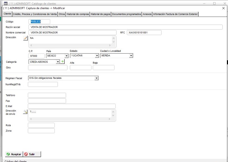Image resolution: width=228 pixels, height=162 pixels.
Task: Click the E.Mail input field
Action: [72, 106]
